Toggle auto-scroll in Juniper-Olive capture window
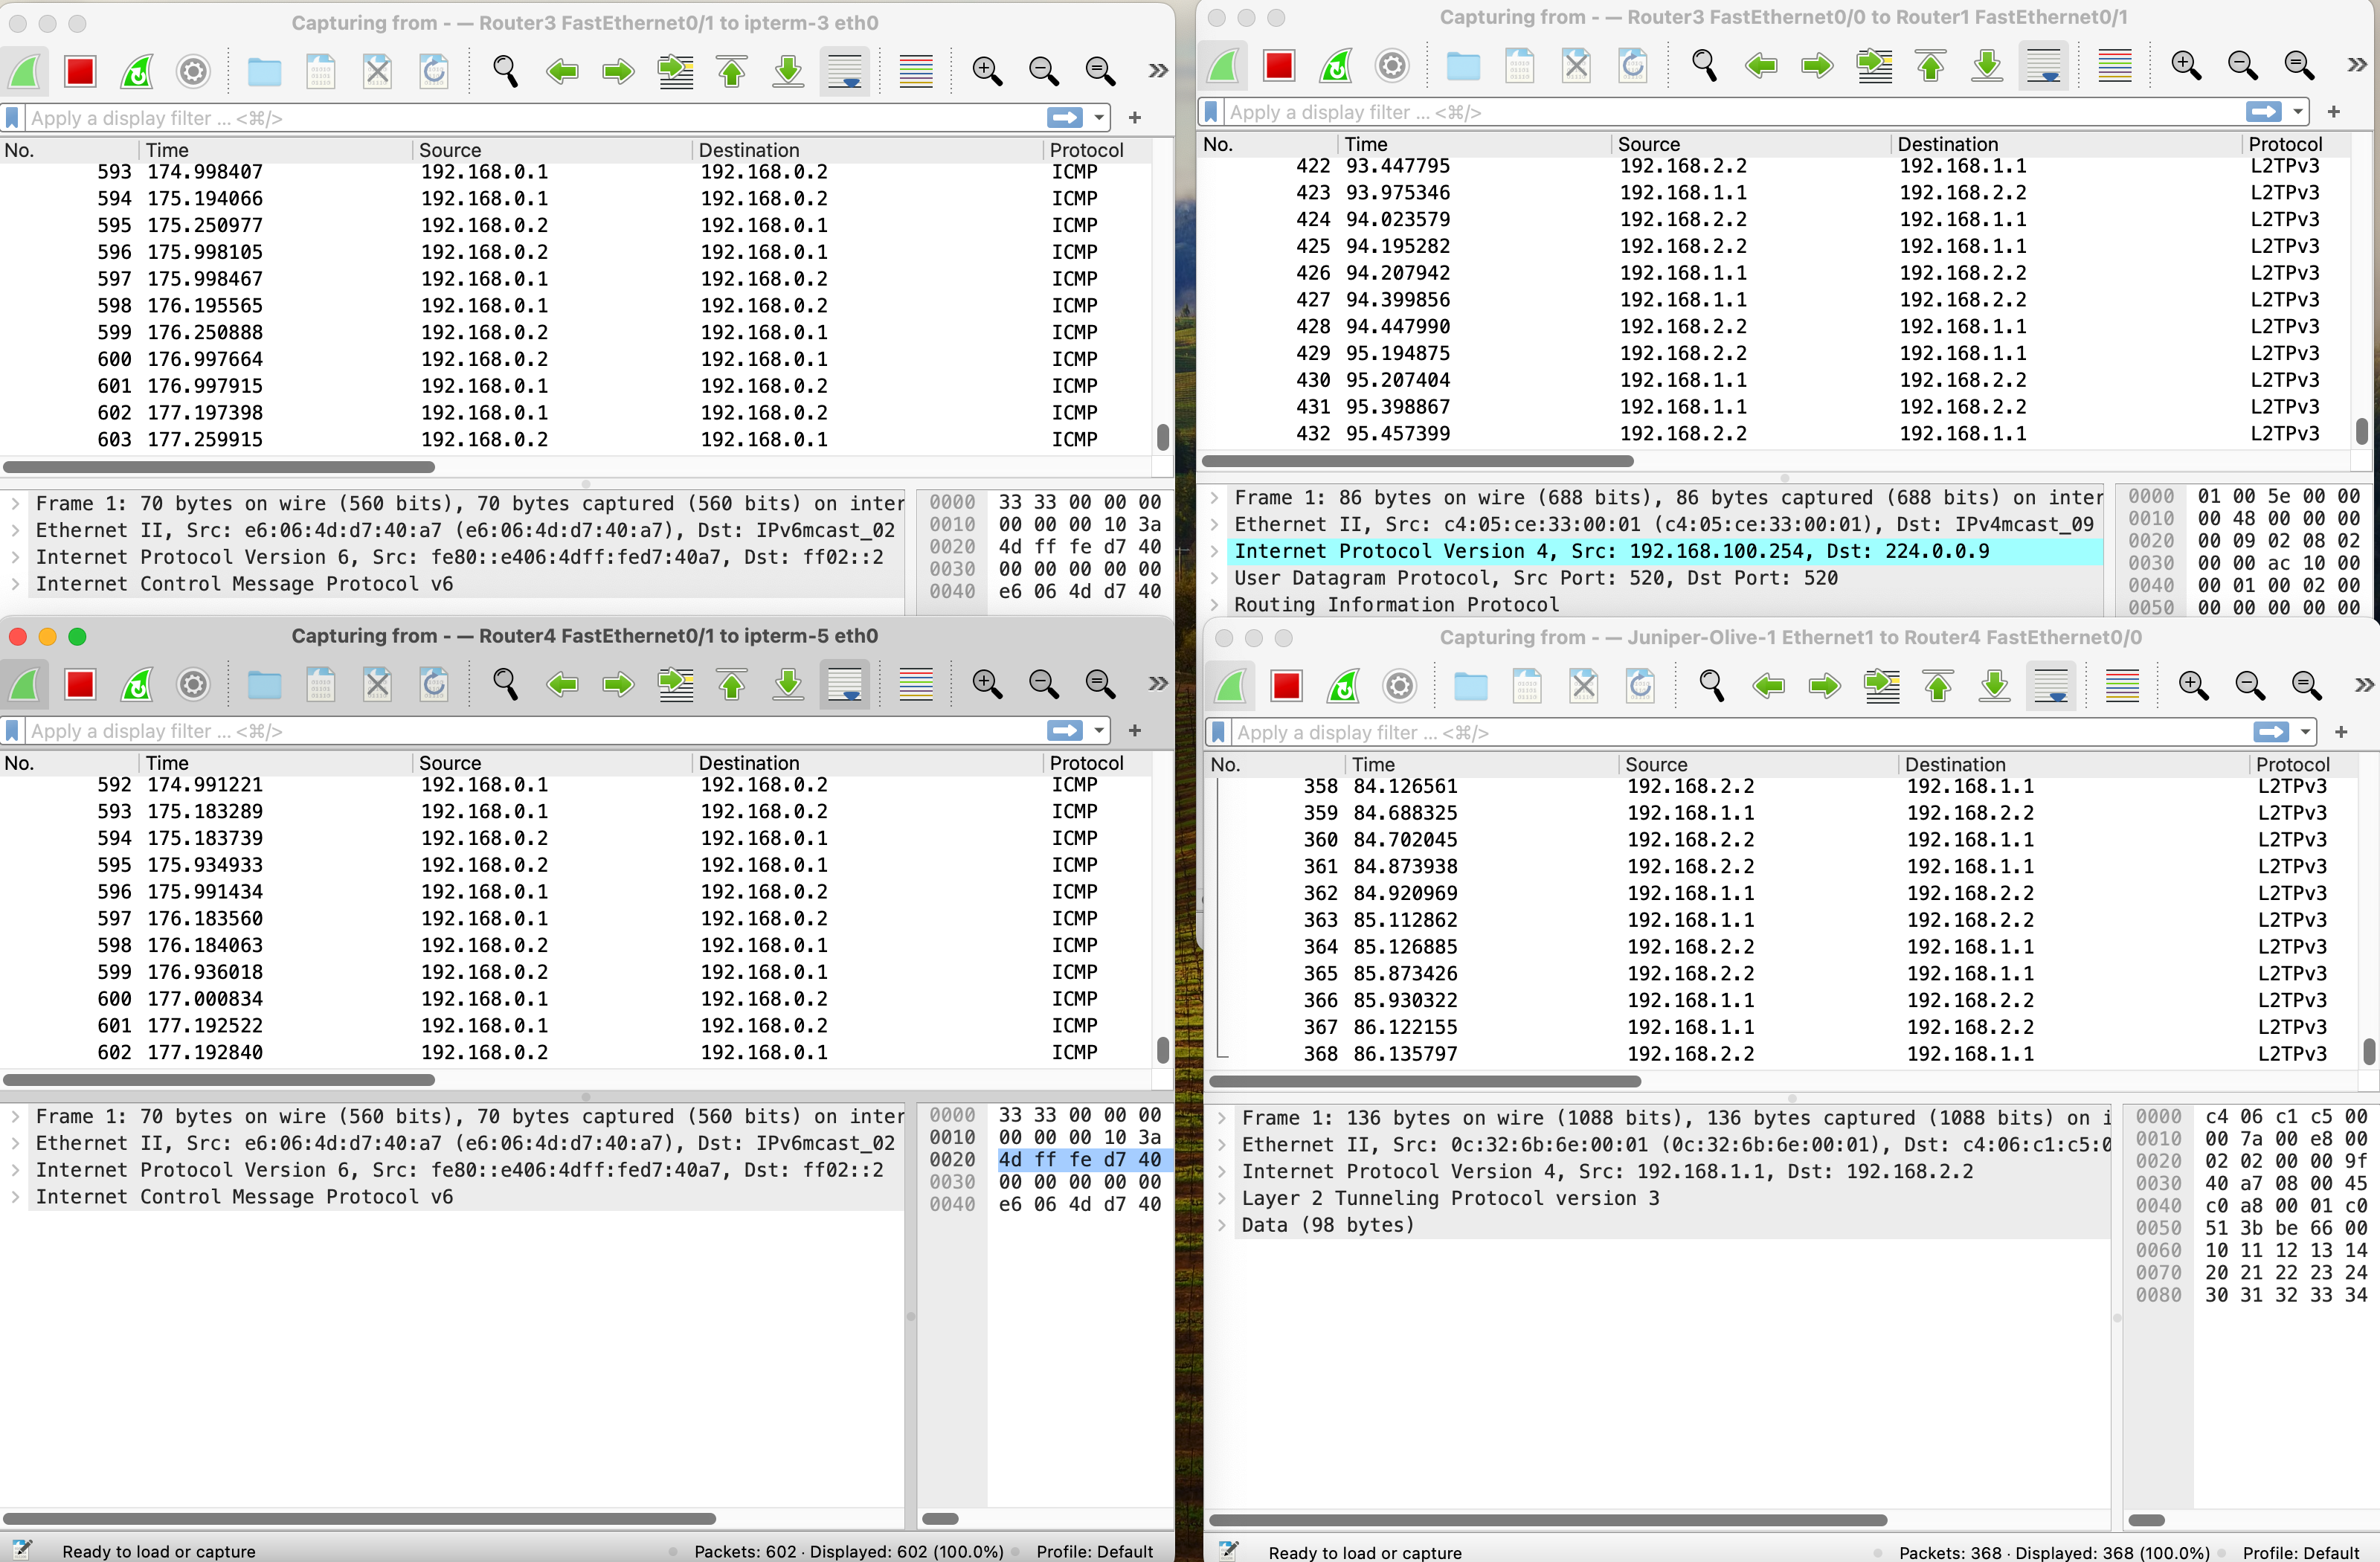 (2051, 685)
